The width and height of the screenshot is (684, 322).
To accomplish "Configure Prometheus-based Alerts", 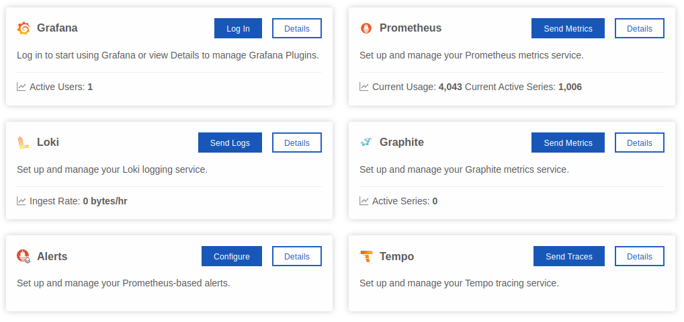I will [x=232, y=256].
